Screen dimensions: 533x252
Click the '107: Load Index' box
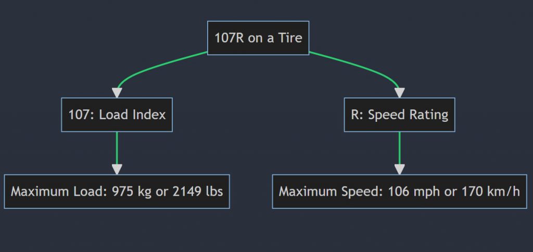coord(117,115)
